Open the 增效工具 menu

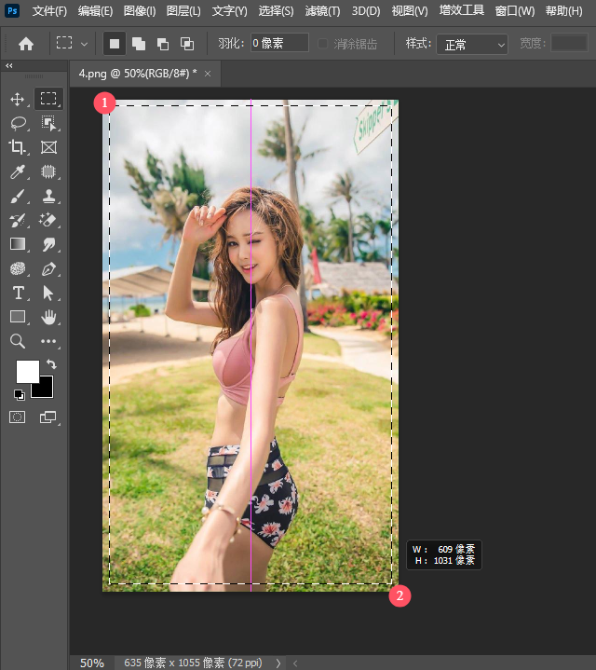tap(462, 10)
